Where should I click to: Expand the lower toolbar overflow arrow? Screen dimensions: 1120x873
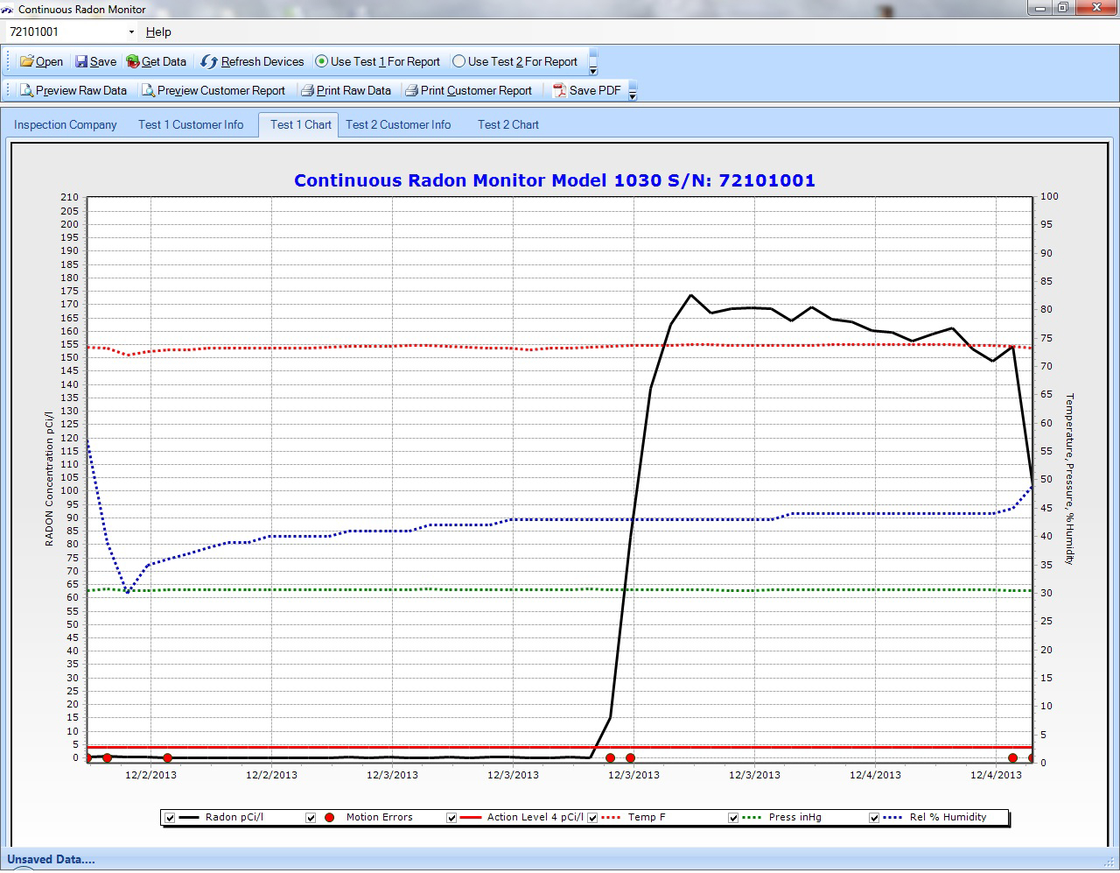pos(633,95)
